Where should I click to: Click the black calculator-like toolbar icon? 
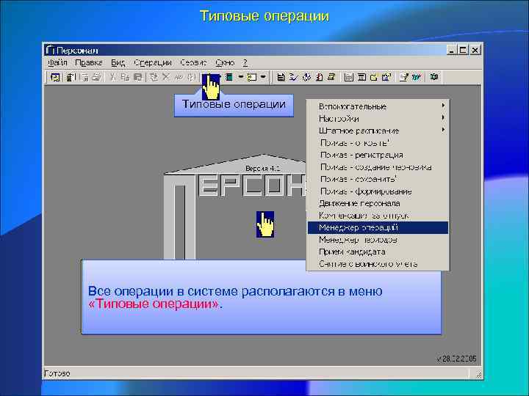[361, 77]
